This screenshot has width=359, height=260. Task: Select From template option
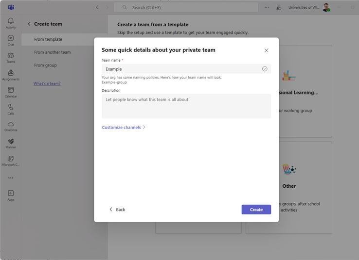click(x=48, y=39)
